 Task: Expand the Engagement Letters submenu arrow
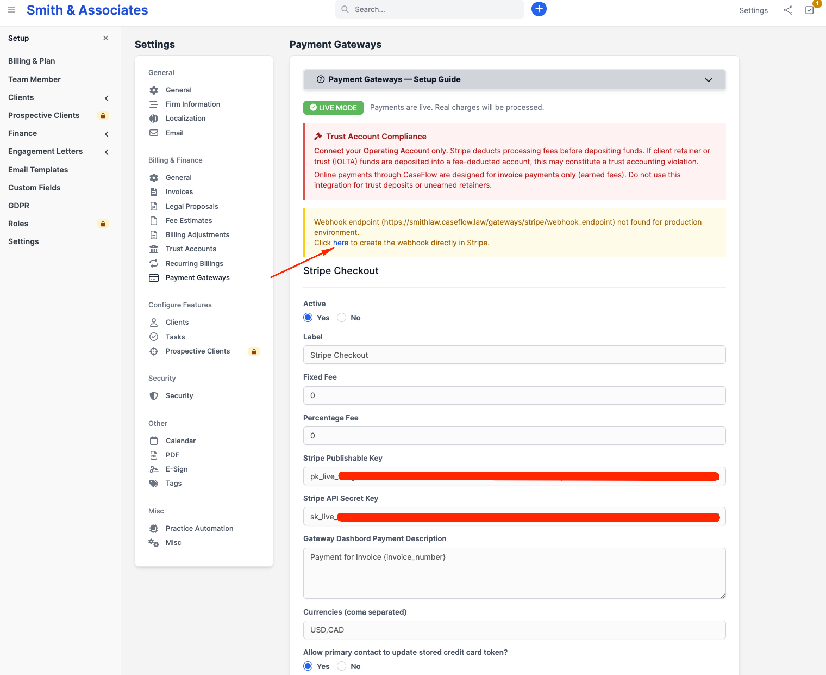(107, 152)
